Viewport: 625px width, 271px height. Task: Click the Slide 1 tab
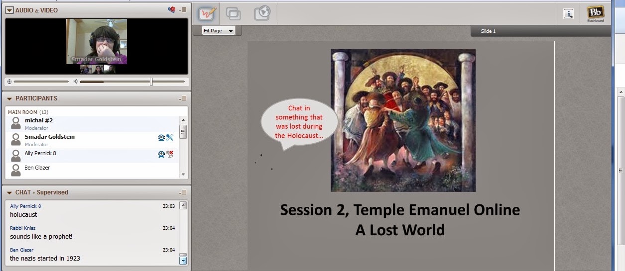(488, 31)
